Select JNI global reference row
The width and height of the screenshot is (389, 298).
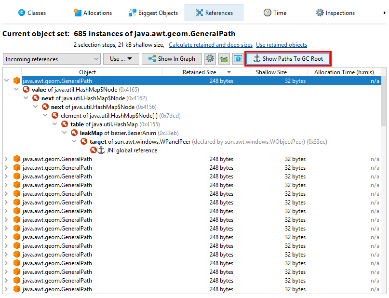tap(132, 150)
